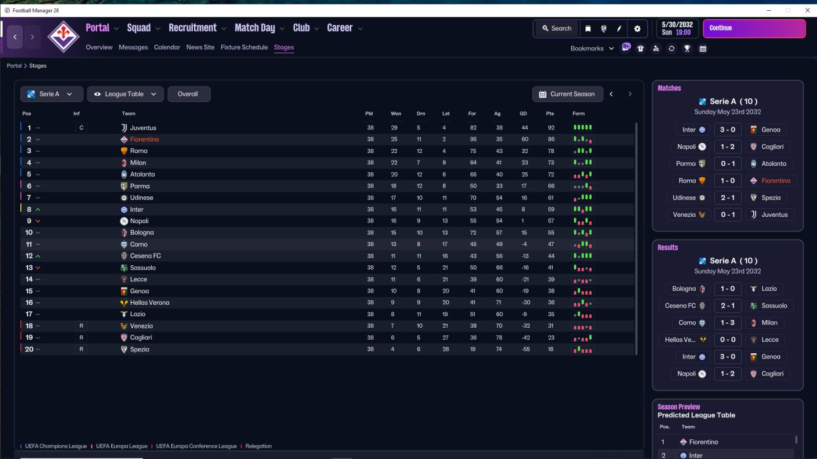Click Serie A logo in Results panel
The height and width of the screenshot is (459, 817).
click(x=703, y=261)
